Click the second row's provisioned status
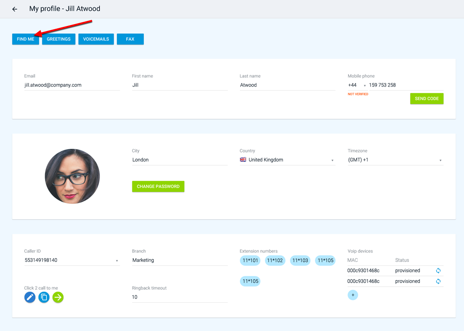Image resolution: width=464 pixels, height=331 pixels. coord(407,281)
